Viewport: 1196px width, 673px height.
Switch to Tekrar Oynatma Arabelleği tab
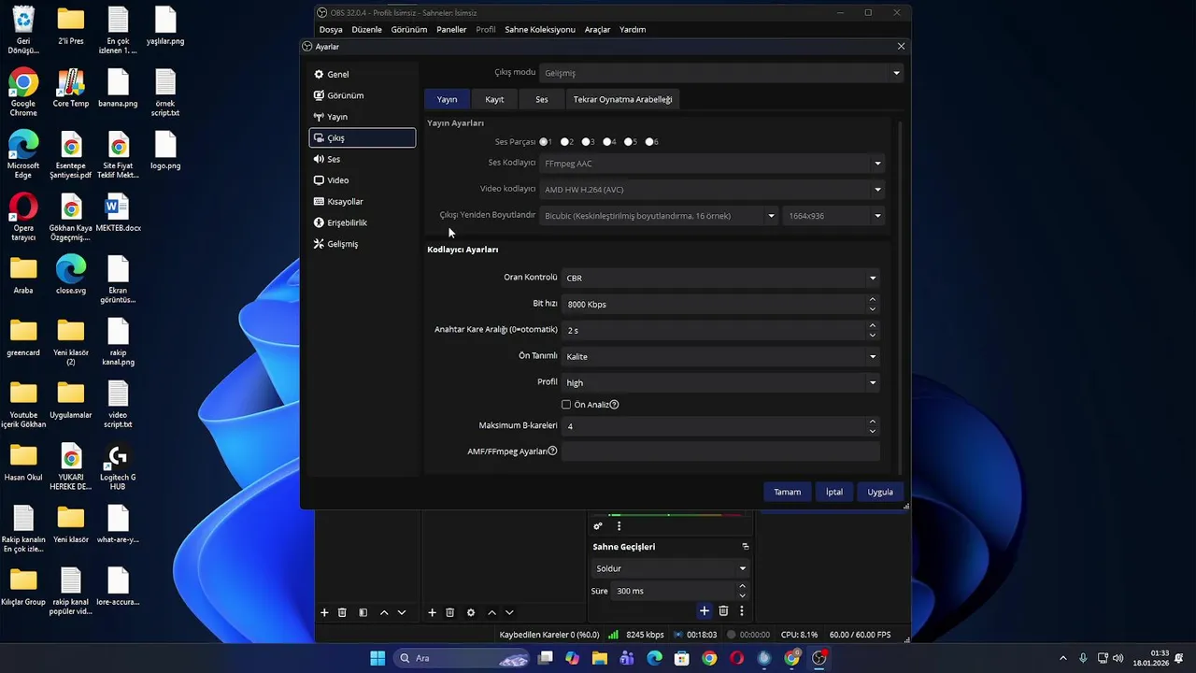coord(622,99)
